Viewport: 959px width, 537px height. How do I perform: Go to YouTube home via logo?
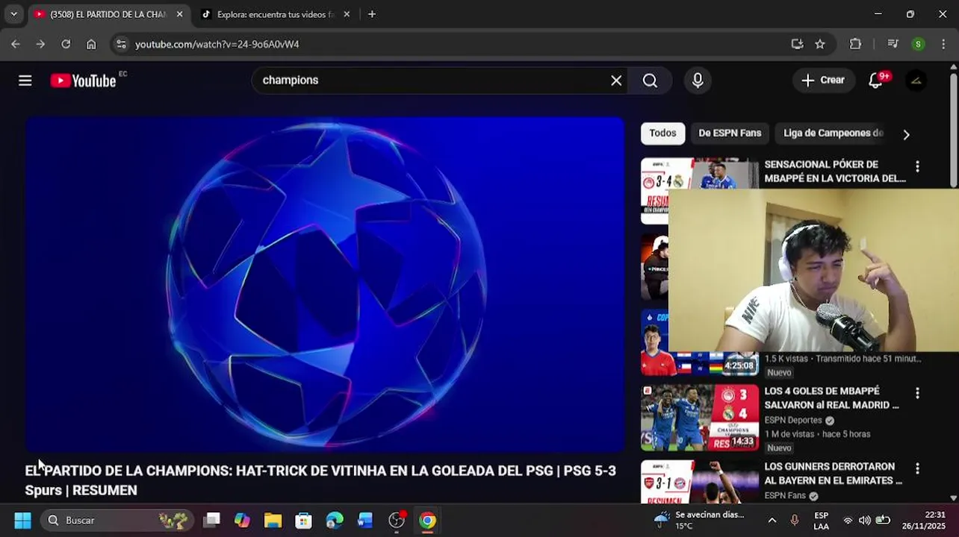83,81
